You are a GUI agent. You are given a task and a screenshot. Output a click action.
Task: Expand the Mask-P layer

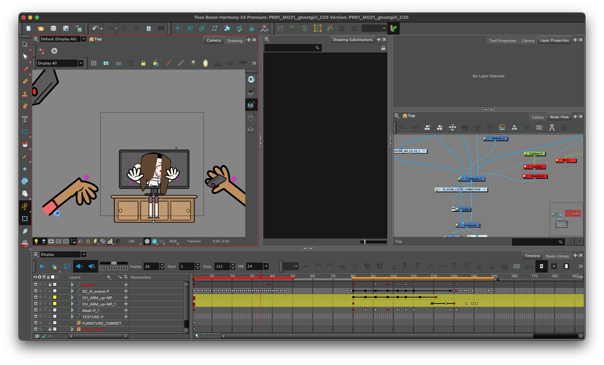pos(72,285)
